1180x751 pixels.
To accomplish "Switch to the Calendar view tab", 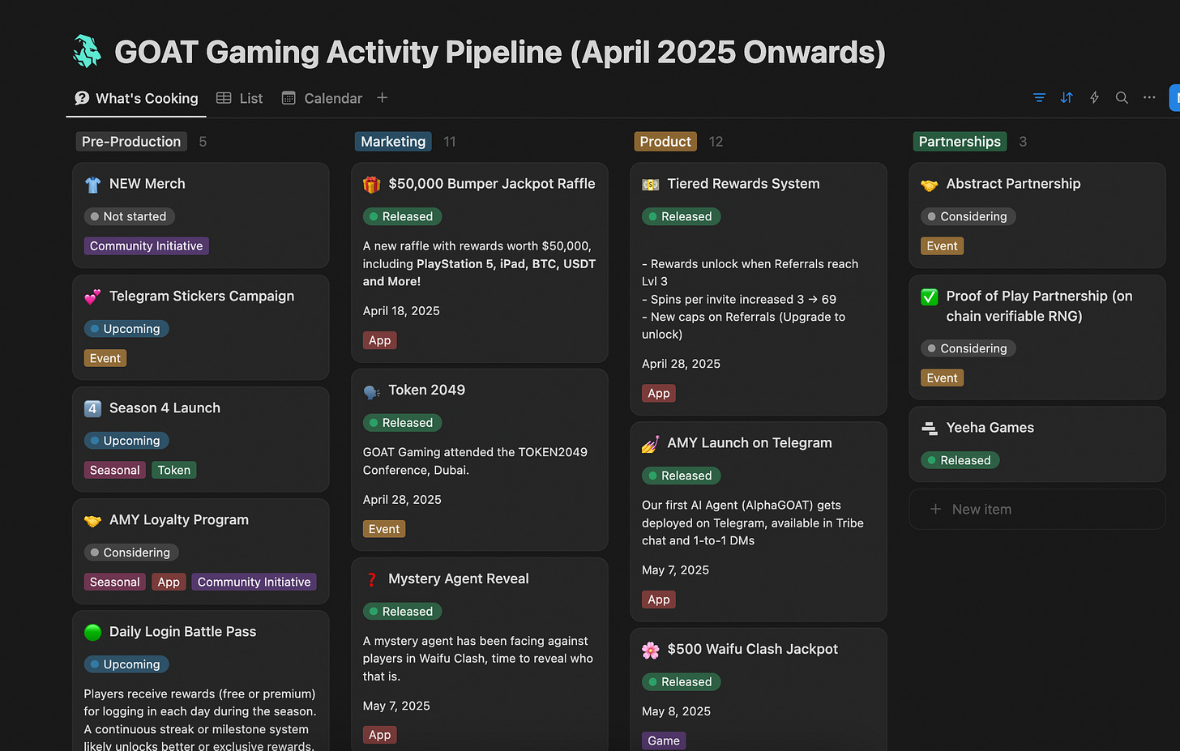I will coord(322,98).
